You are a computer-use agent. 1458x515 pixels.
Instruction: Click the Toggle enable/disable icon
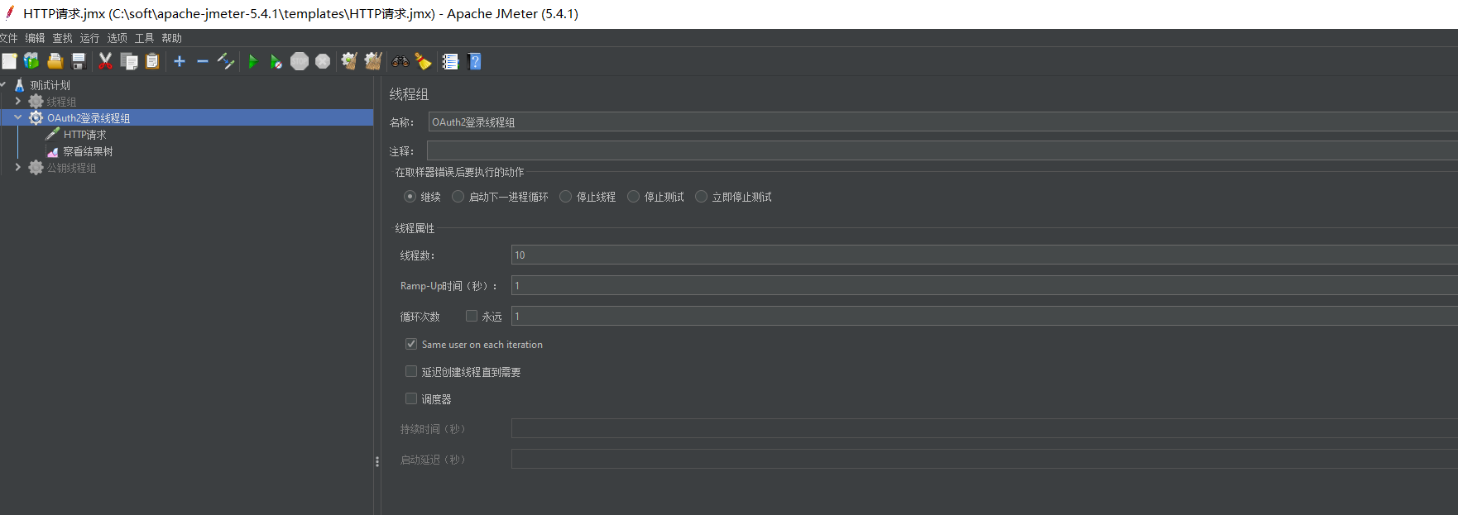tap(226, 61)
